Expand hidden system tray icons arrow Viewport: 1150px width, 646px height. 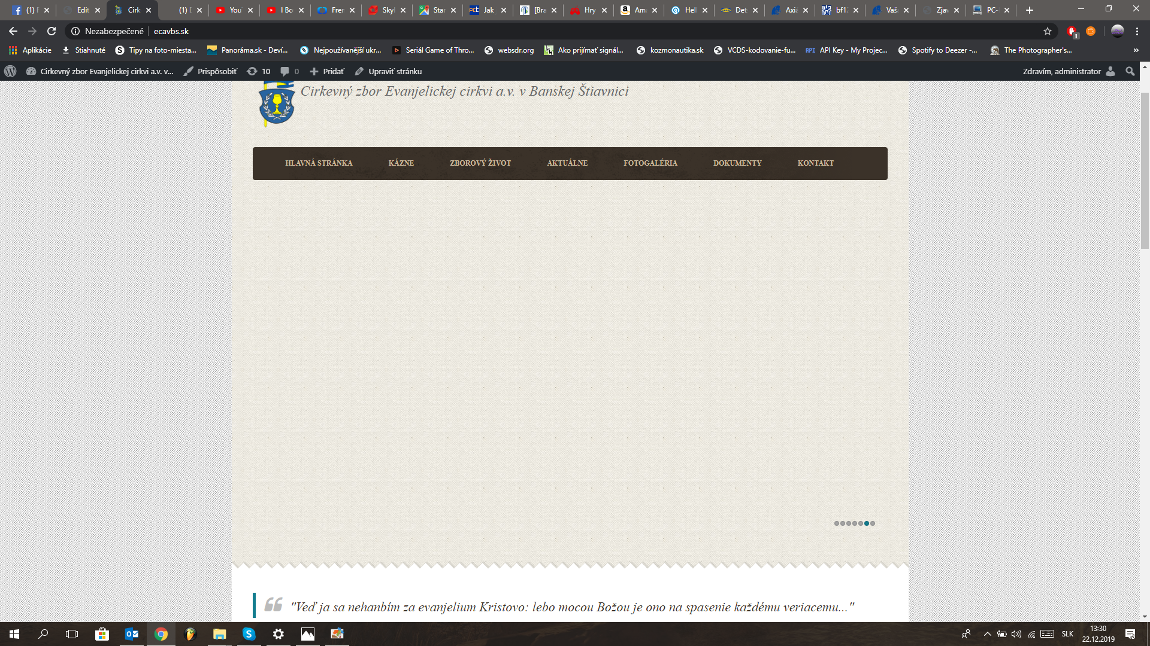[987, 634]
